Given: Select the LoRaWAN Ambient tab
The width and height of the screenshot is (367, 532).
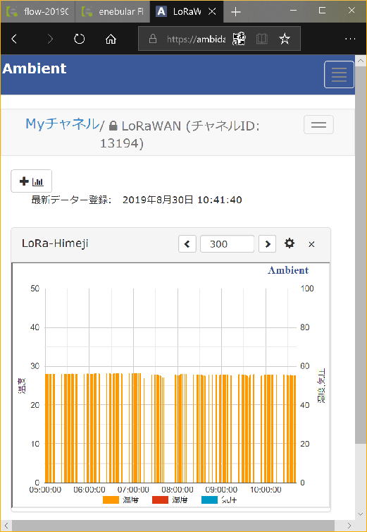Looking at the screenshot, I should [187, 12].
